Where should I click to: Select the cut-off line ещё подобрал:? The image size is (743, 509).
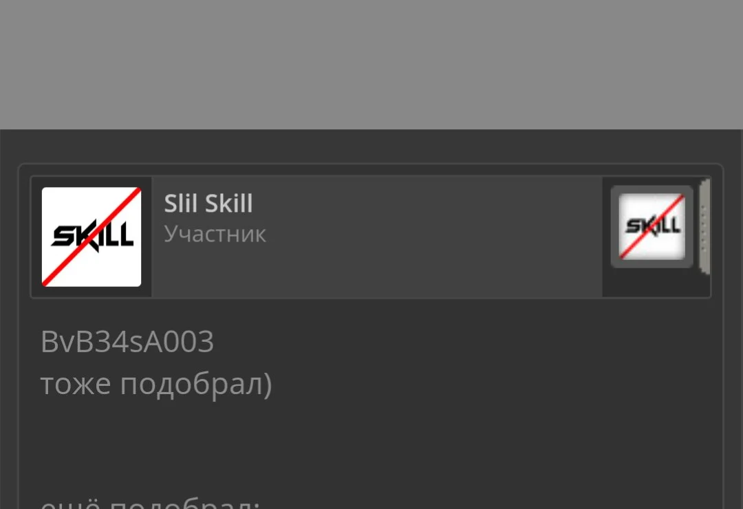150,503
